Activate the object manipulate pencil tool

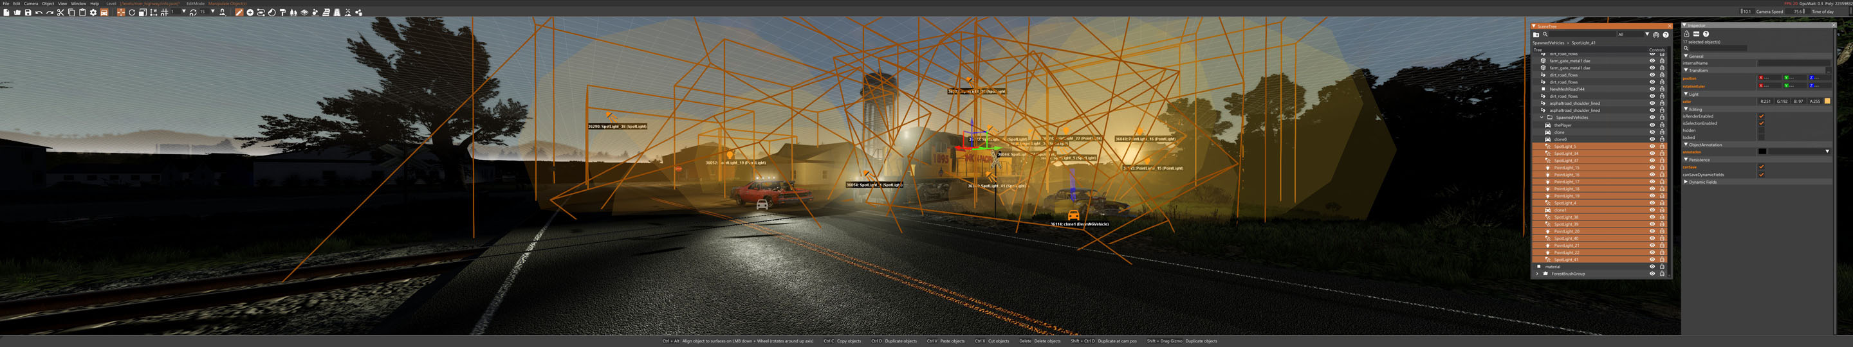[239, 12]
